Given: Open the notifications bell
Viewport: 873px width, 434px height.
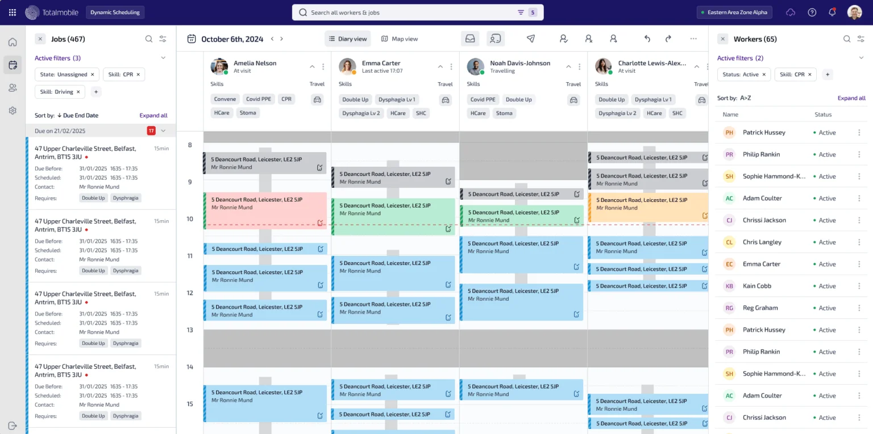Looking at the screenshot, I should tap(832, 12).
